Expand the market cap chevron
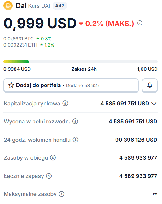 coord(154,104)
